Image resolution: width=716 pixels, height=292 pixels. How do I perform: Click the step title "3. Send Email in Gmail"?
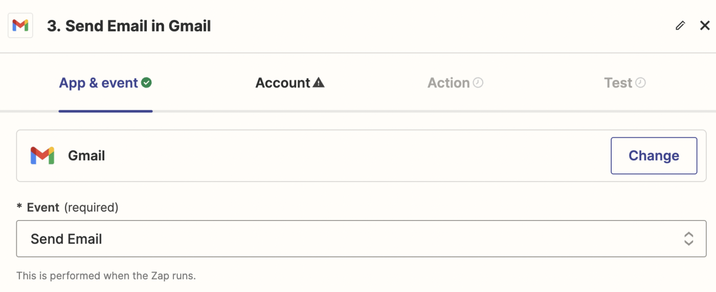[x=129, y=26]
